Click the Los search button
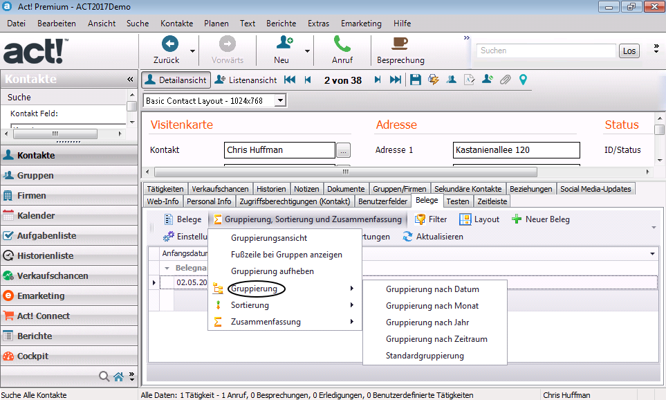This screenshot has height=400, width=666. 629,51
